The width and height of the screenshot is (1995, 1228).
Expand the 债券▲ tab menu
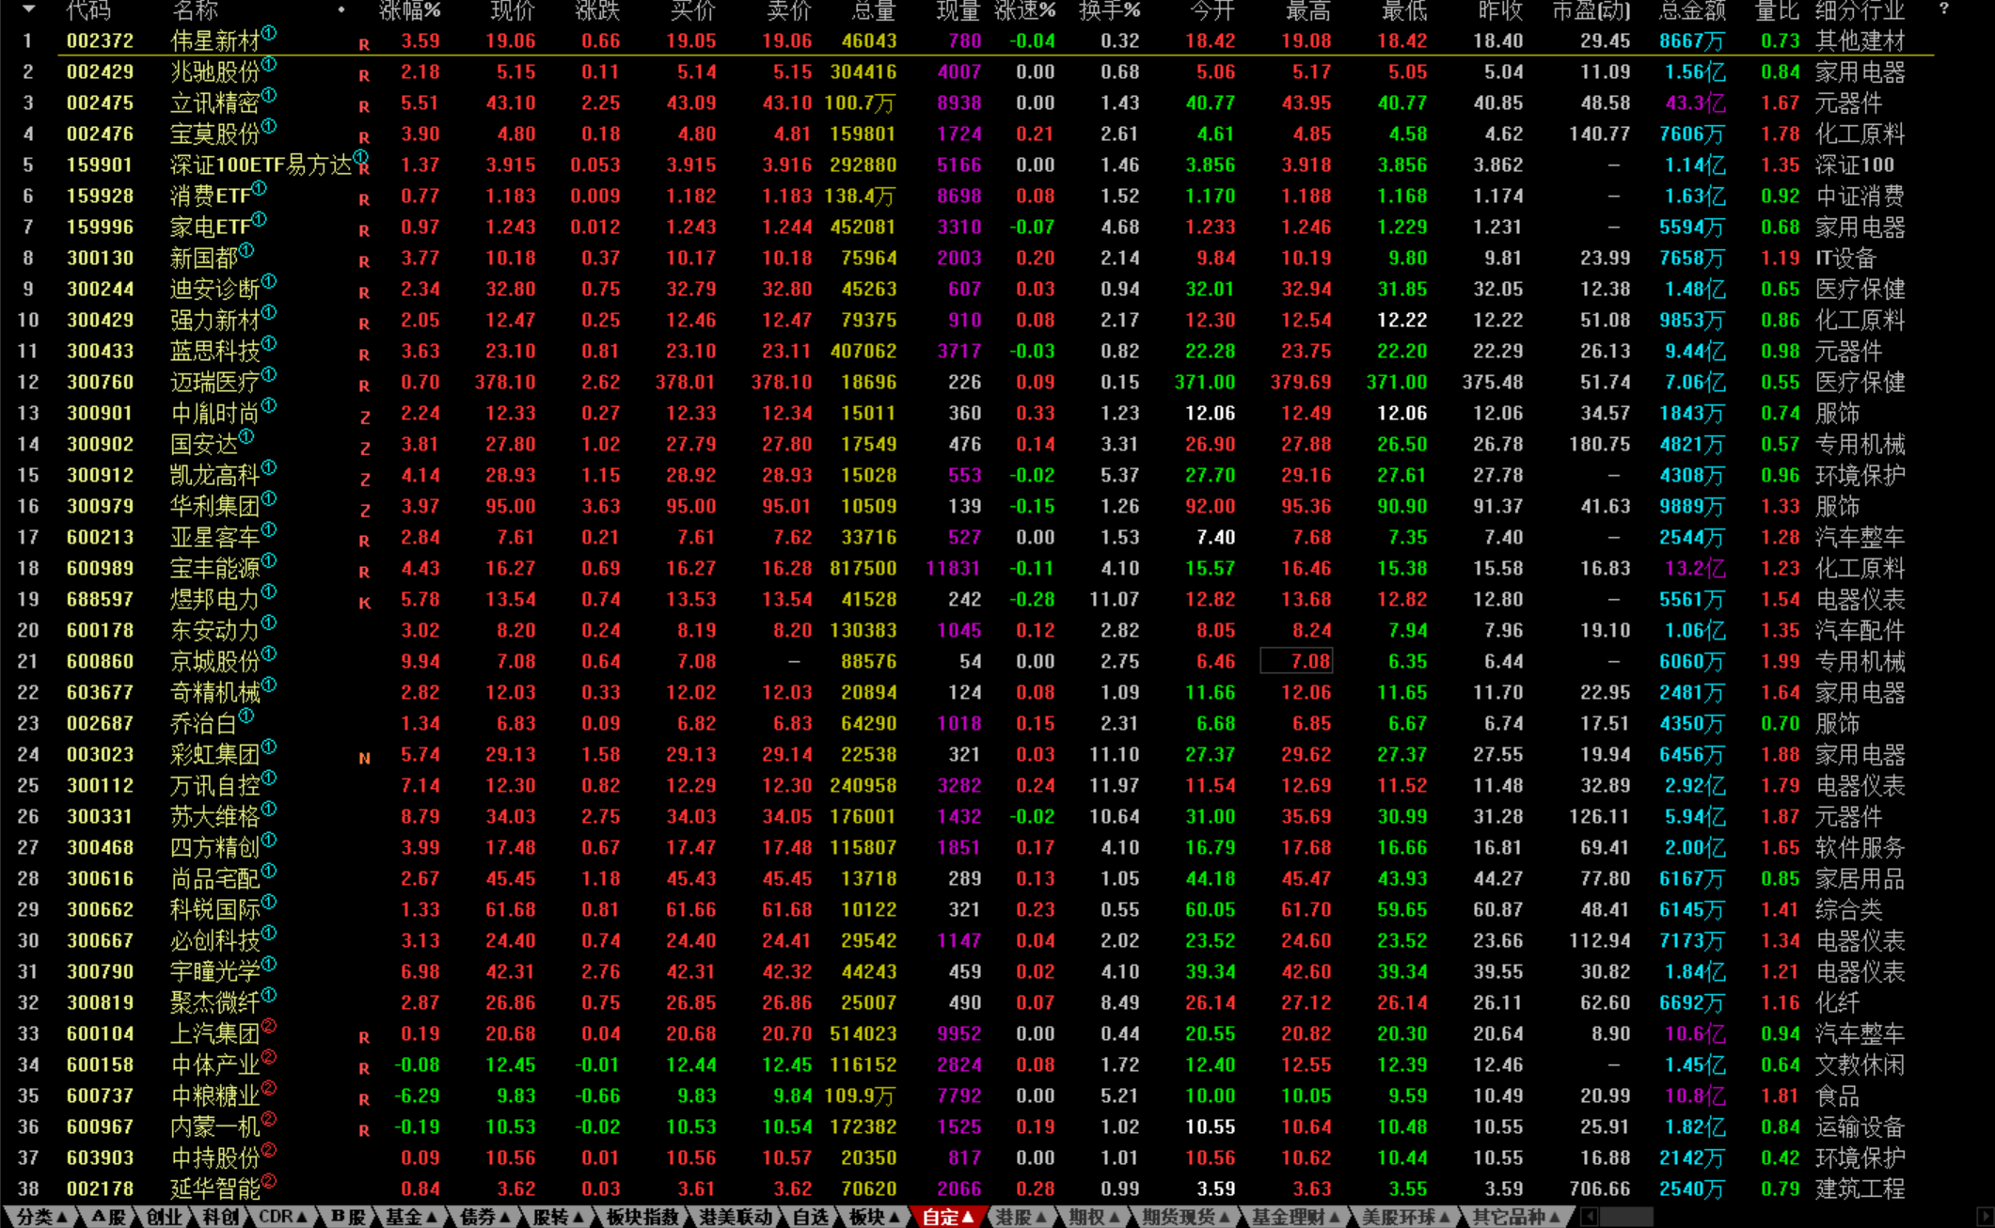pyautogui.click(x=485, y=1217)
